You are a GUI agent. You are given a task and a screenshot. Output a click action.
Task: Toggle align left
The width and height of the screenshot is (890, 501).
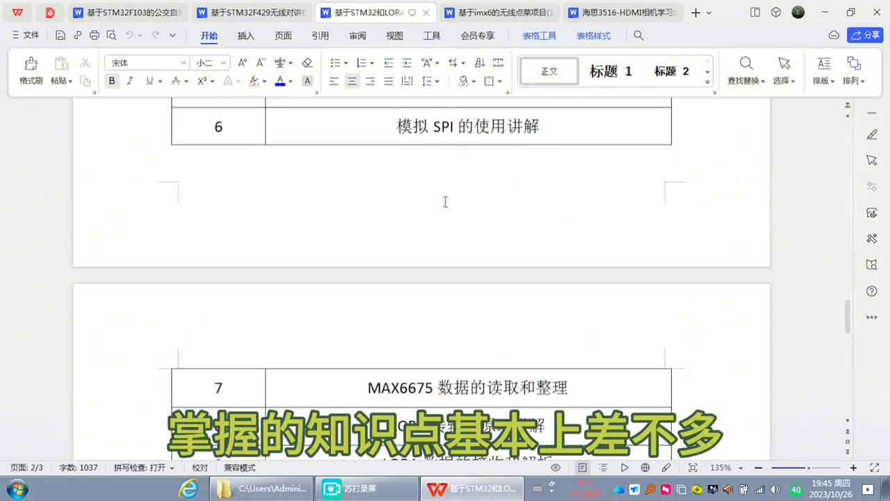pyautogui.click(x=334, y=81)
